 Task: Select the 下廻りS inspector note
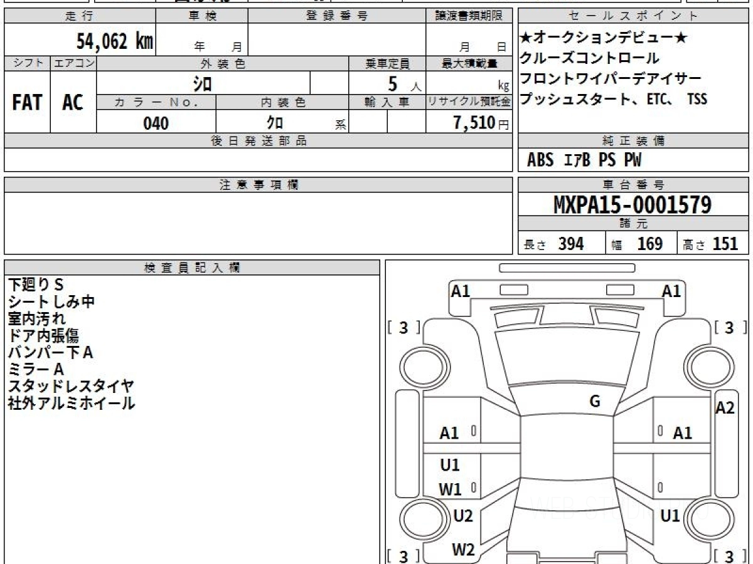click(36, 285)
